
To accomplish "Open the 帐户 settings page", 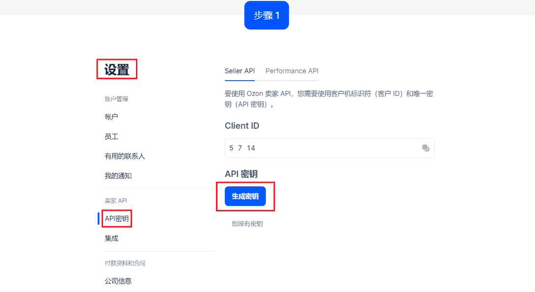I will (x=112, y=117).
